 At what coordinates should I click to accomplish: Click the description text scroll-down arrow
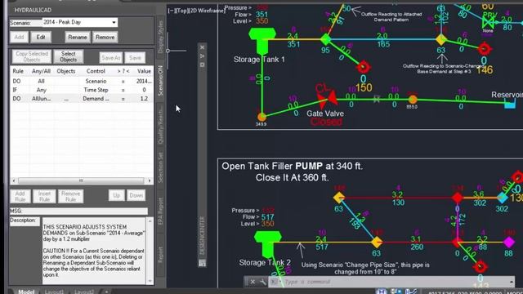(150, 281)
